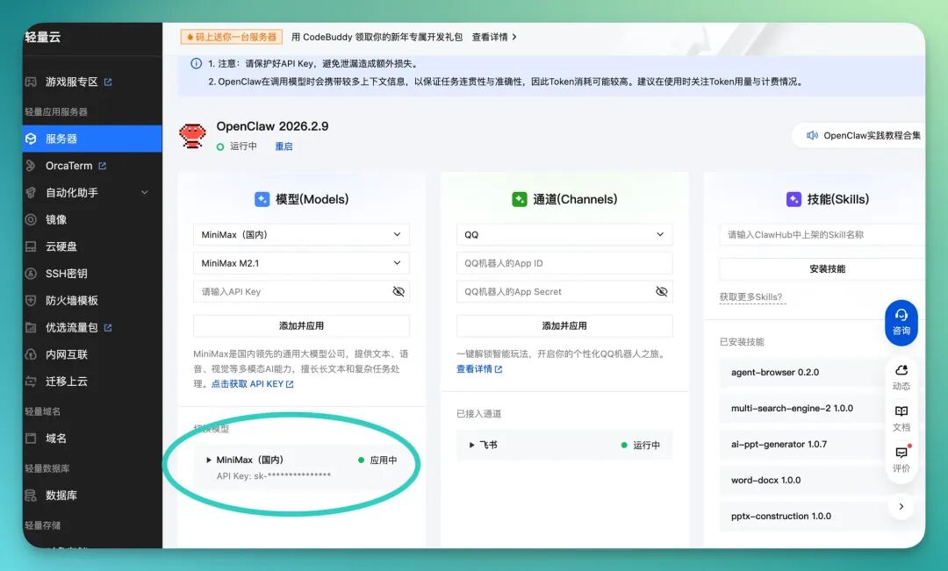This screenshot has height=571, width=948.
Task: Click the QQ机器人的App Secret field
Action: pyautogui.click(x=564, y=291)
